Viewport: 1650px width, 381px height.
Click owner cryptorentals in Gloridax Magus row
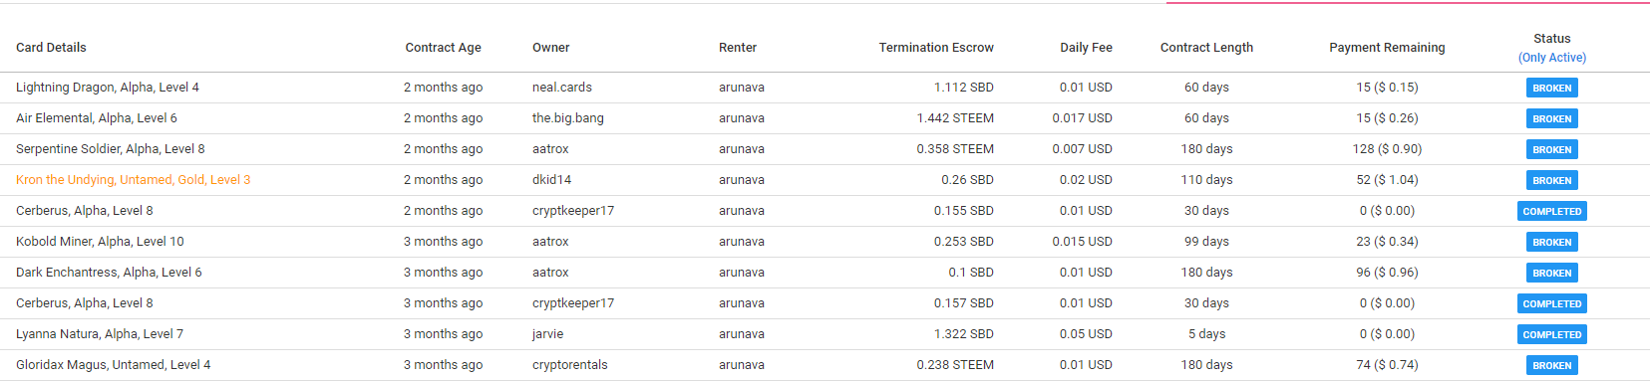pyautogui.click(x=569, y=365)
